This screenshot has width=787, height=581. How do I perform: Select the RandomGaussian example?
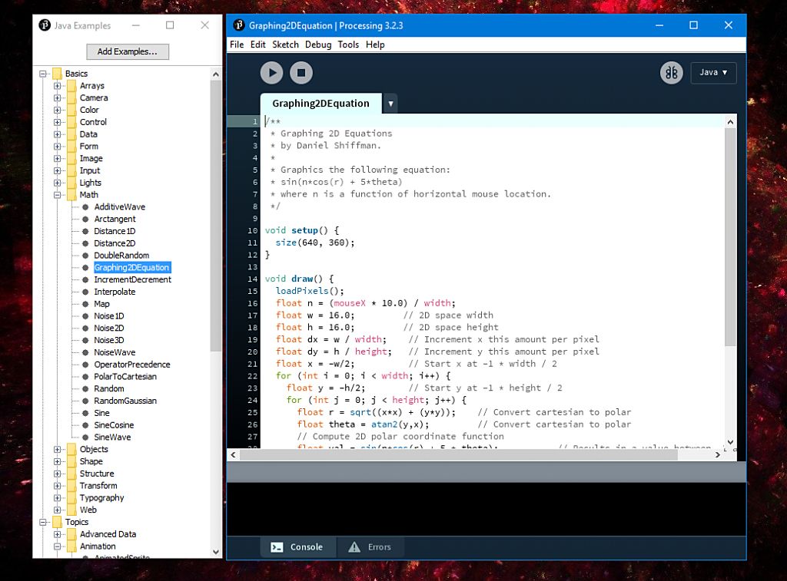point(125,401)
